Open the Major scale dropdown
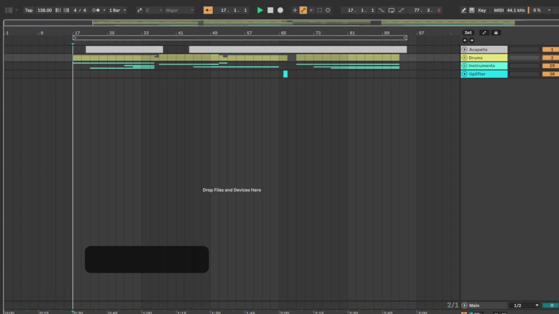Screen dimensions: 559x314 pyautogui.click(x=179, y=10)
